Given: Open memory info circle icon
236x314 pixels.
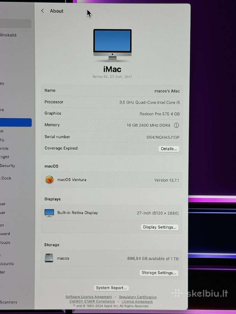Looking at the screenshot, I should click(176, 125).
